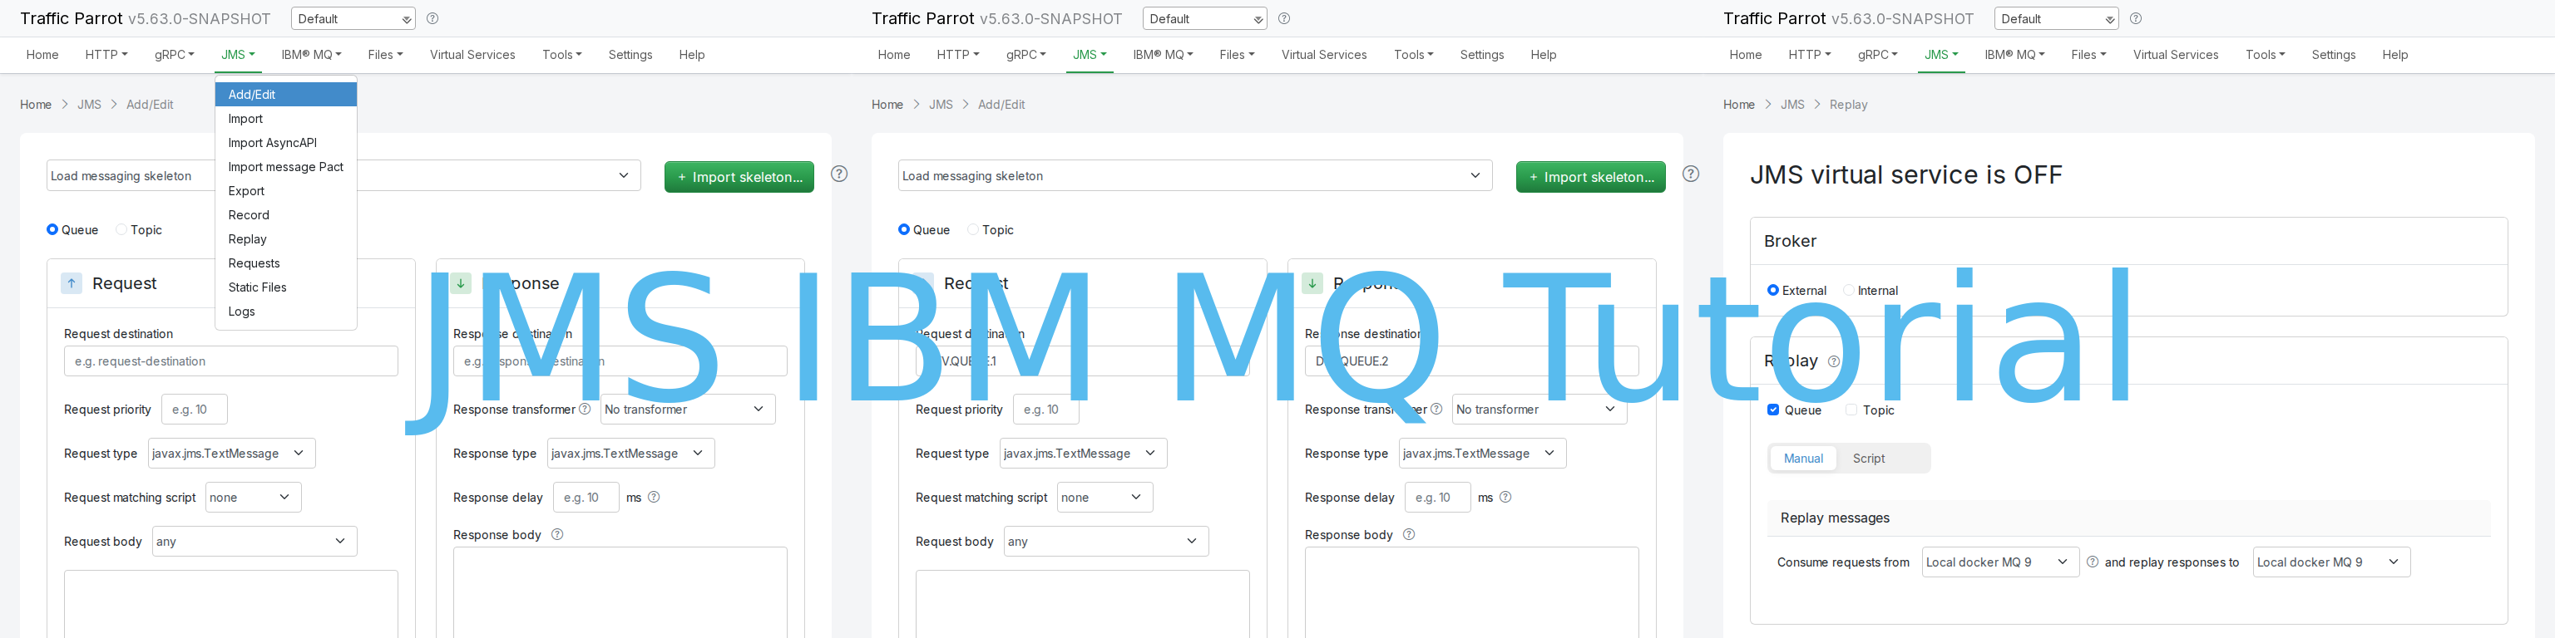2555x638 pixels.
Task: Click Response body help icon in left panel
Action: (x=557, y=535)
